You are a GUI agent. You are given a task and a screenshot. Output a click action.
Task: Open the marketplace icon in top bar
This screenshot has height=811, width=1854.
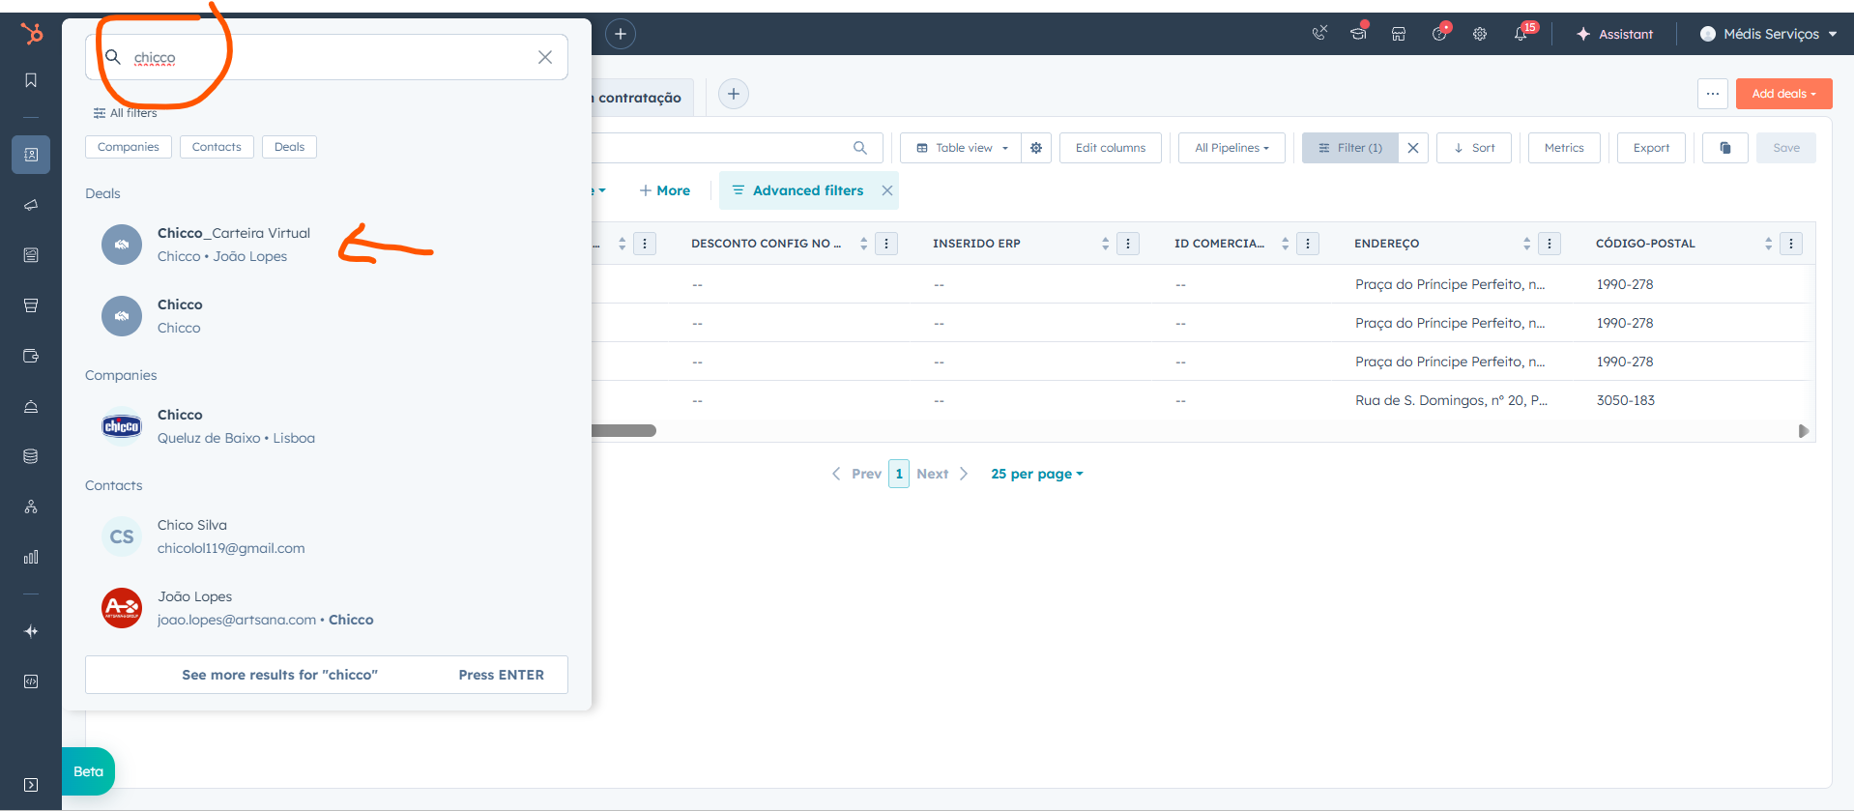pos(1398,34)
